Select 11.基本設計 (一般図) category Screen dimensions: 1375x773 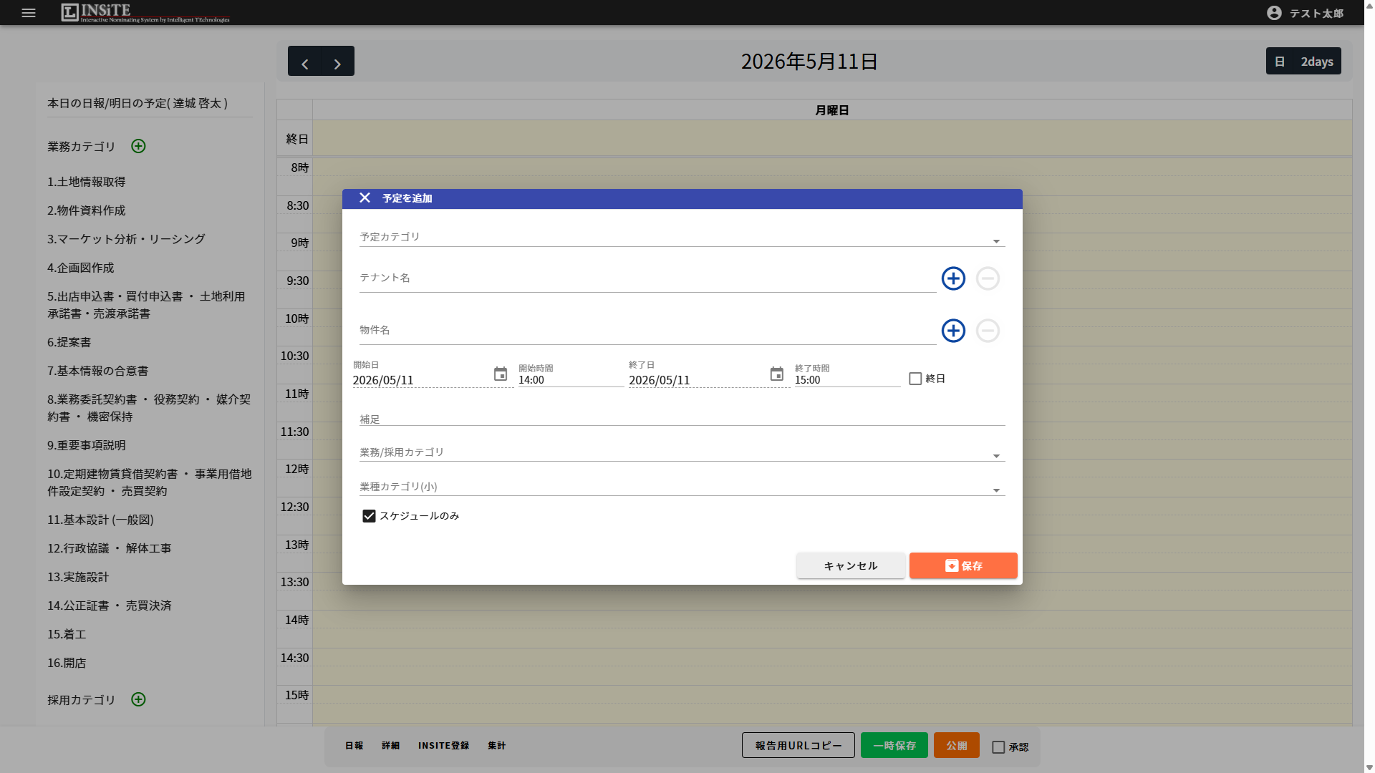pyautogui.click(x=101, y=520)
